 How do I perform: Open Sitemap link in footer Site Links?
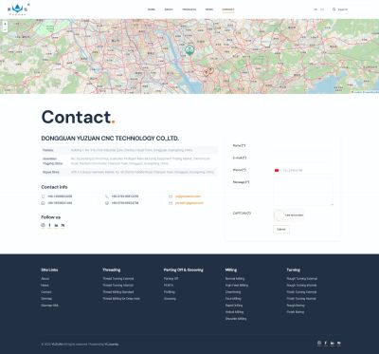tap(46, 299)
